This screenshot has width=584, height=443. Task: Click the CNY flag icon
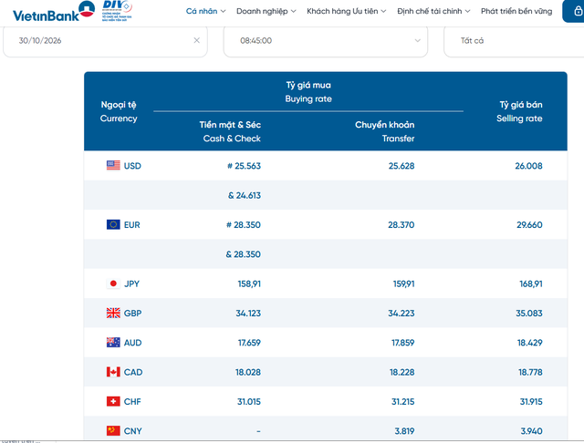coord(113,431)
